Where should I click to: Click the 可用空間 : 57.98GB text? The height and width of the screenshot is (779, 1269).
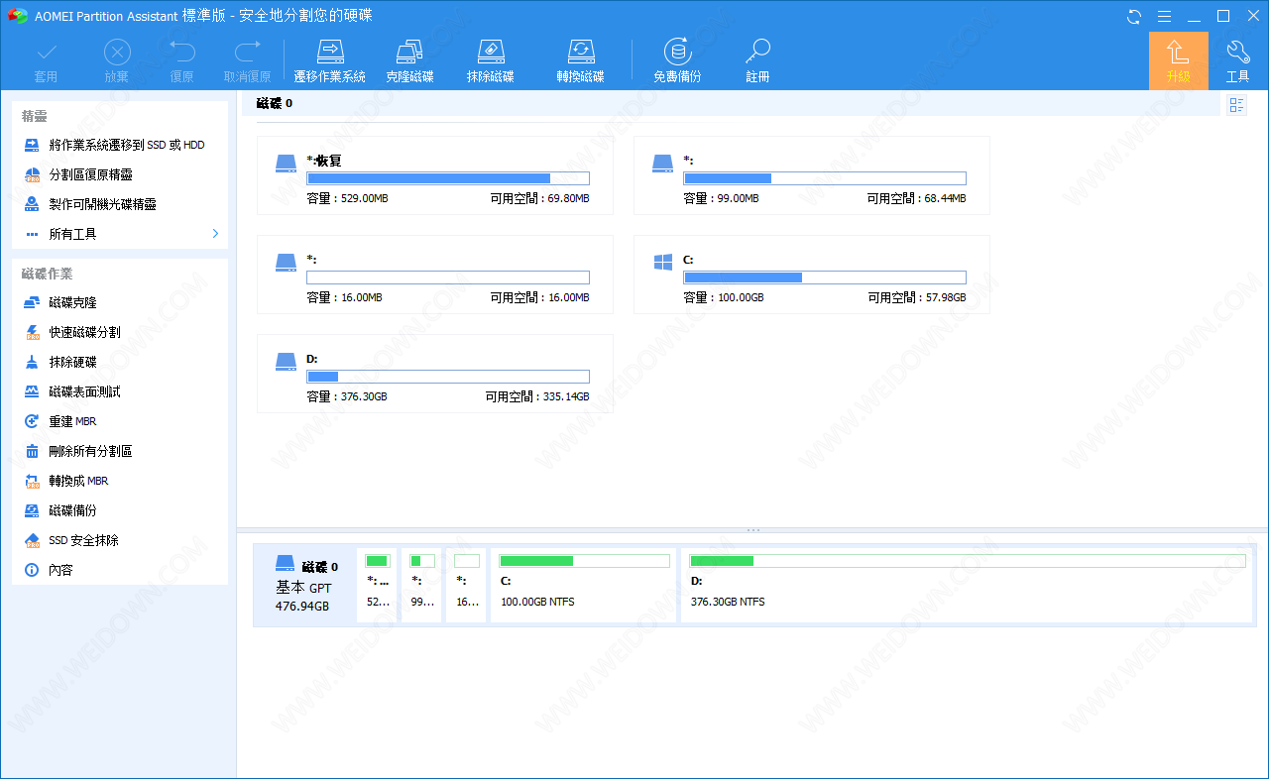(916, 297)
